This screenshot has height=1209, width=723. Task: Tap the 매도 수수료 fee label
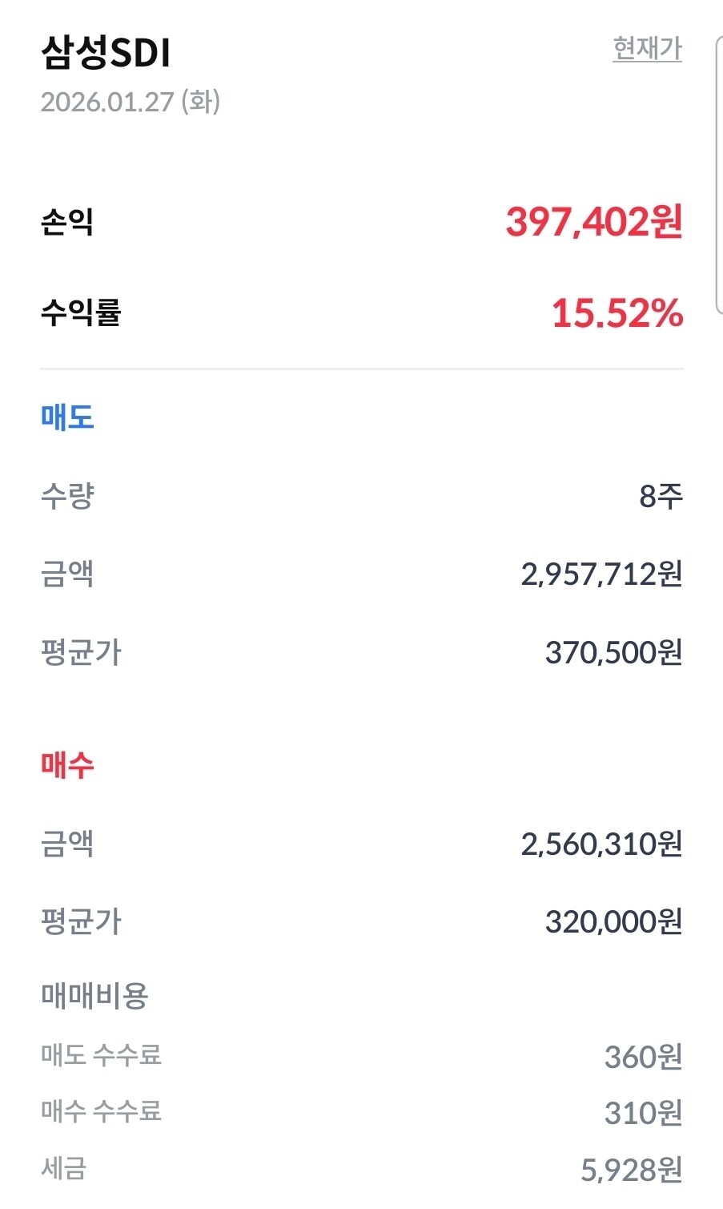(101, 1054)
